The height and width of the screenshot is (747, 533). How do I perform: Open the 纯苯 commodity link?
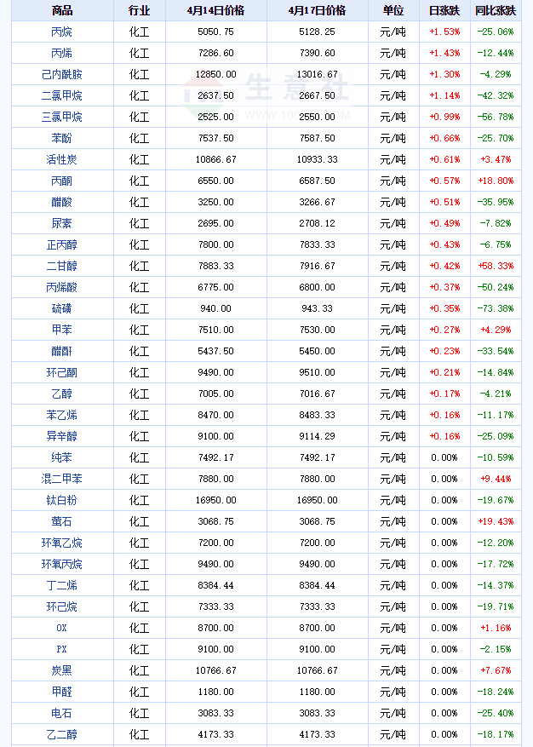(x=62, y=457)
